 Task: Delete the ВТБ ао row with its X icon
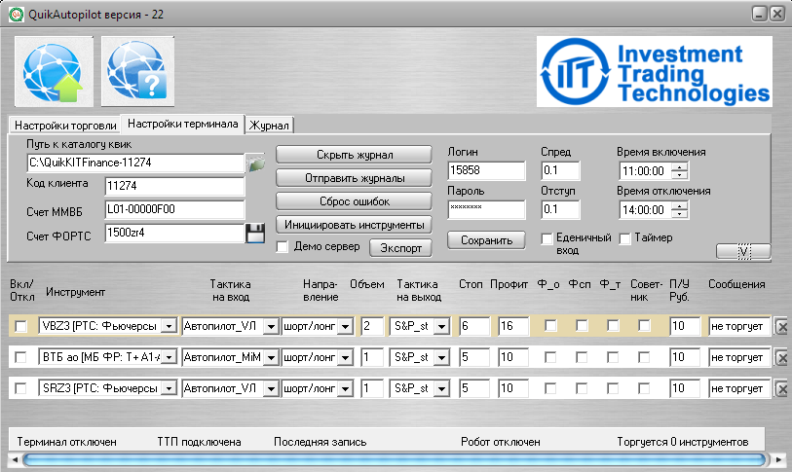coord(781,358)
